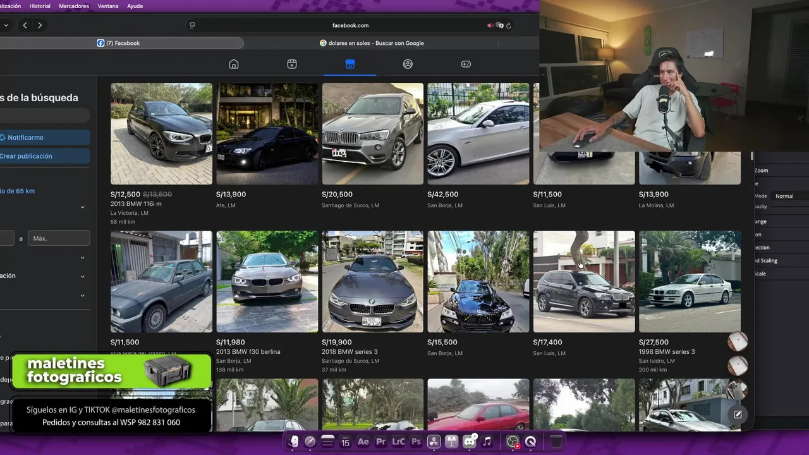Click the S/19,900 price text
This screenshot has width=809, height=455.
click(x=337, y=342)
